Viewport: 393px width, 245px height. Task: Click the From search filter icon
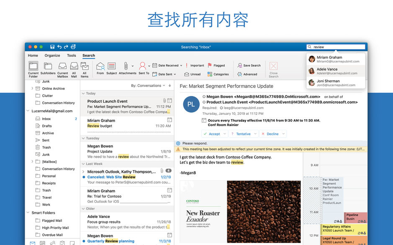pyautogui.click(x=100, y=67)
